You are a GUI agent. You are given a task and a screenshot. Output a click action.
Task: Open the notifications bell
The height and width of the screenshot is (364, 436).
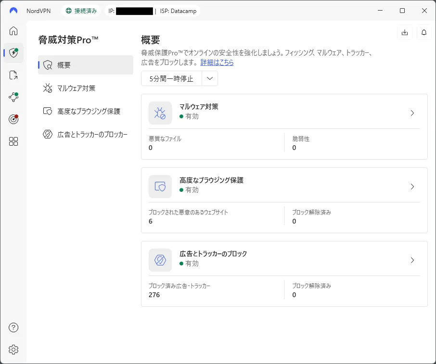424,32
